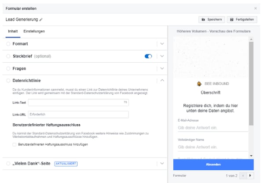Click the Absenden button in preview
The height and width of the screenshot is (183, 264).
(x=213, y=165)
